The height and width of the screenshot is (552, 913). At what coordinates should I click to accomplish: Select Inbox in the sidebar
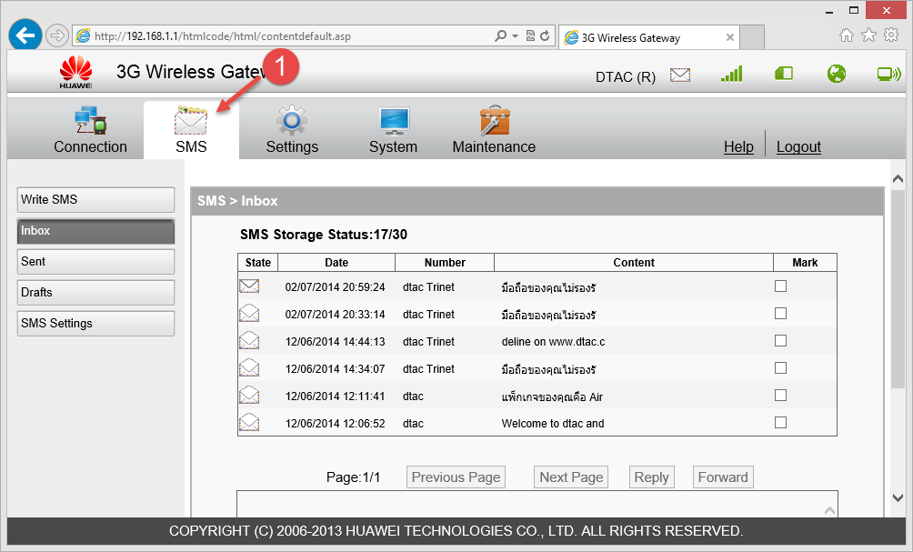coord(96,231)
